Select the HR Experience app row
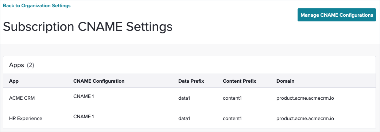The image size is (380, 132). pyautogui.click(x=189, y=118)
